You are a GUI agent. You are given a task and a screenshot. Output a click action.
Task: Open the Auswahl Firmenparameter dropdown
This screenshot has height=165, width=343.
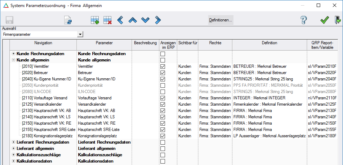(x=80, y=34)
